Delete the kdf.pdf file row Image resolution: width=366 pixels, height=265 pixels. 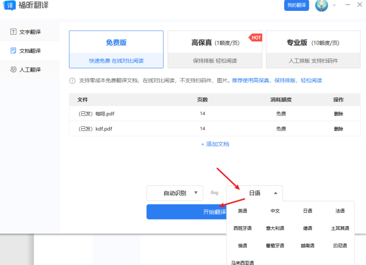click(339, 129)
